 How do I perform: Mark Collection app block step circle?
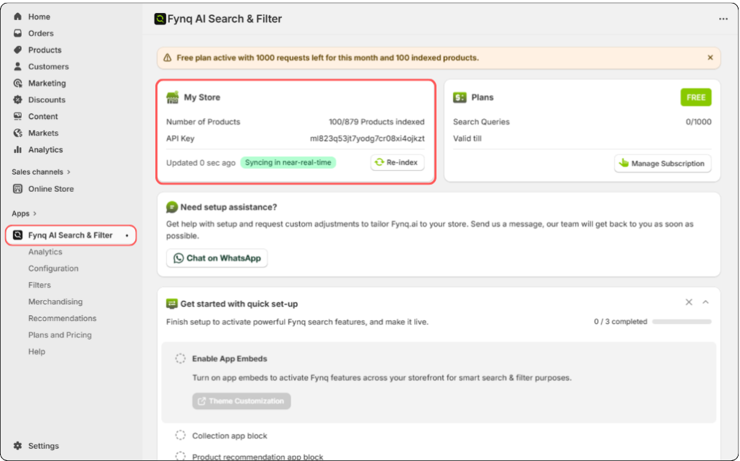tap(180, 435)
